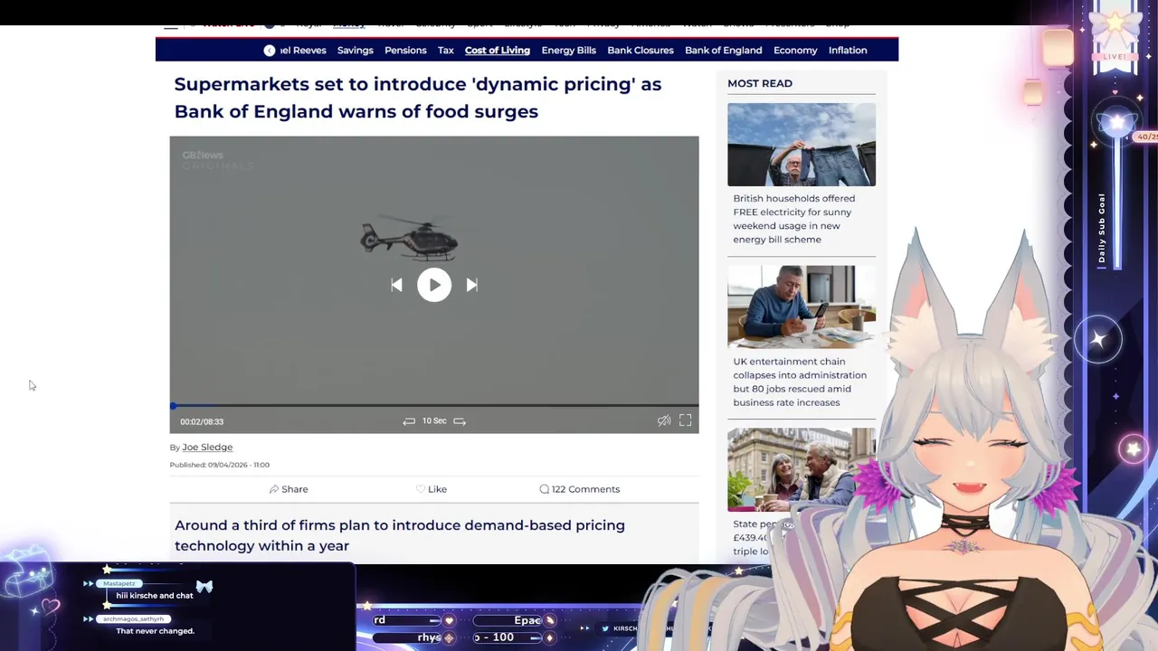Open the Pensions topic
1158x651 pixels.
tap(405, 51)
